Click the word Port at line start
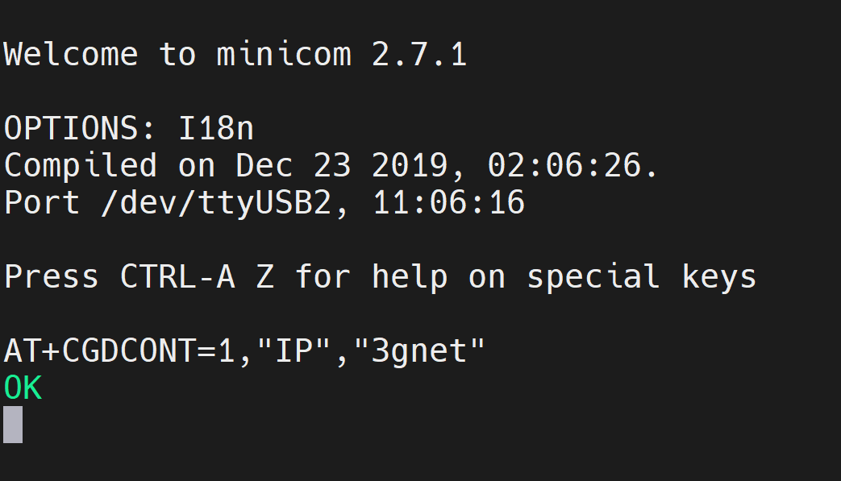841x481 pixels. pos(42,202)
